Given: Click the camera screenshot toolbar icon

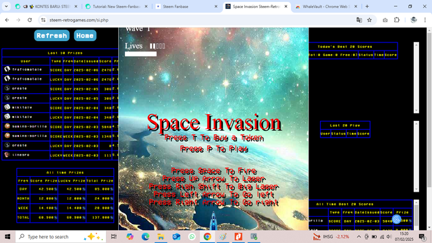Looking at the screenshot, I should point(385,20).
